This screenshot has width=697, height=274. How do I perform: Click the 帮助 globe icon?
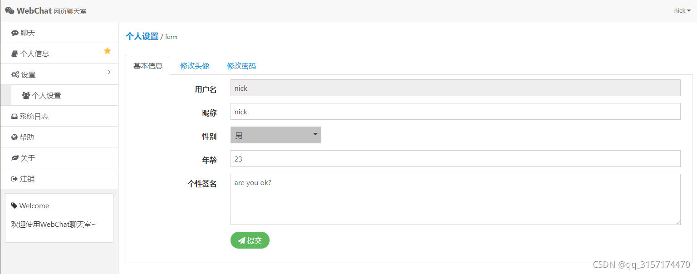point(15,137)
